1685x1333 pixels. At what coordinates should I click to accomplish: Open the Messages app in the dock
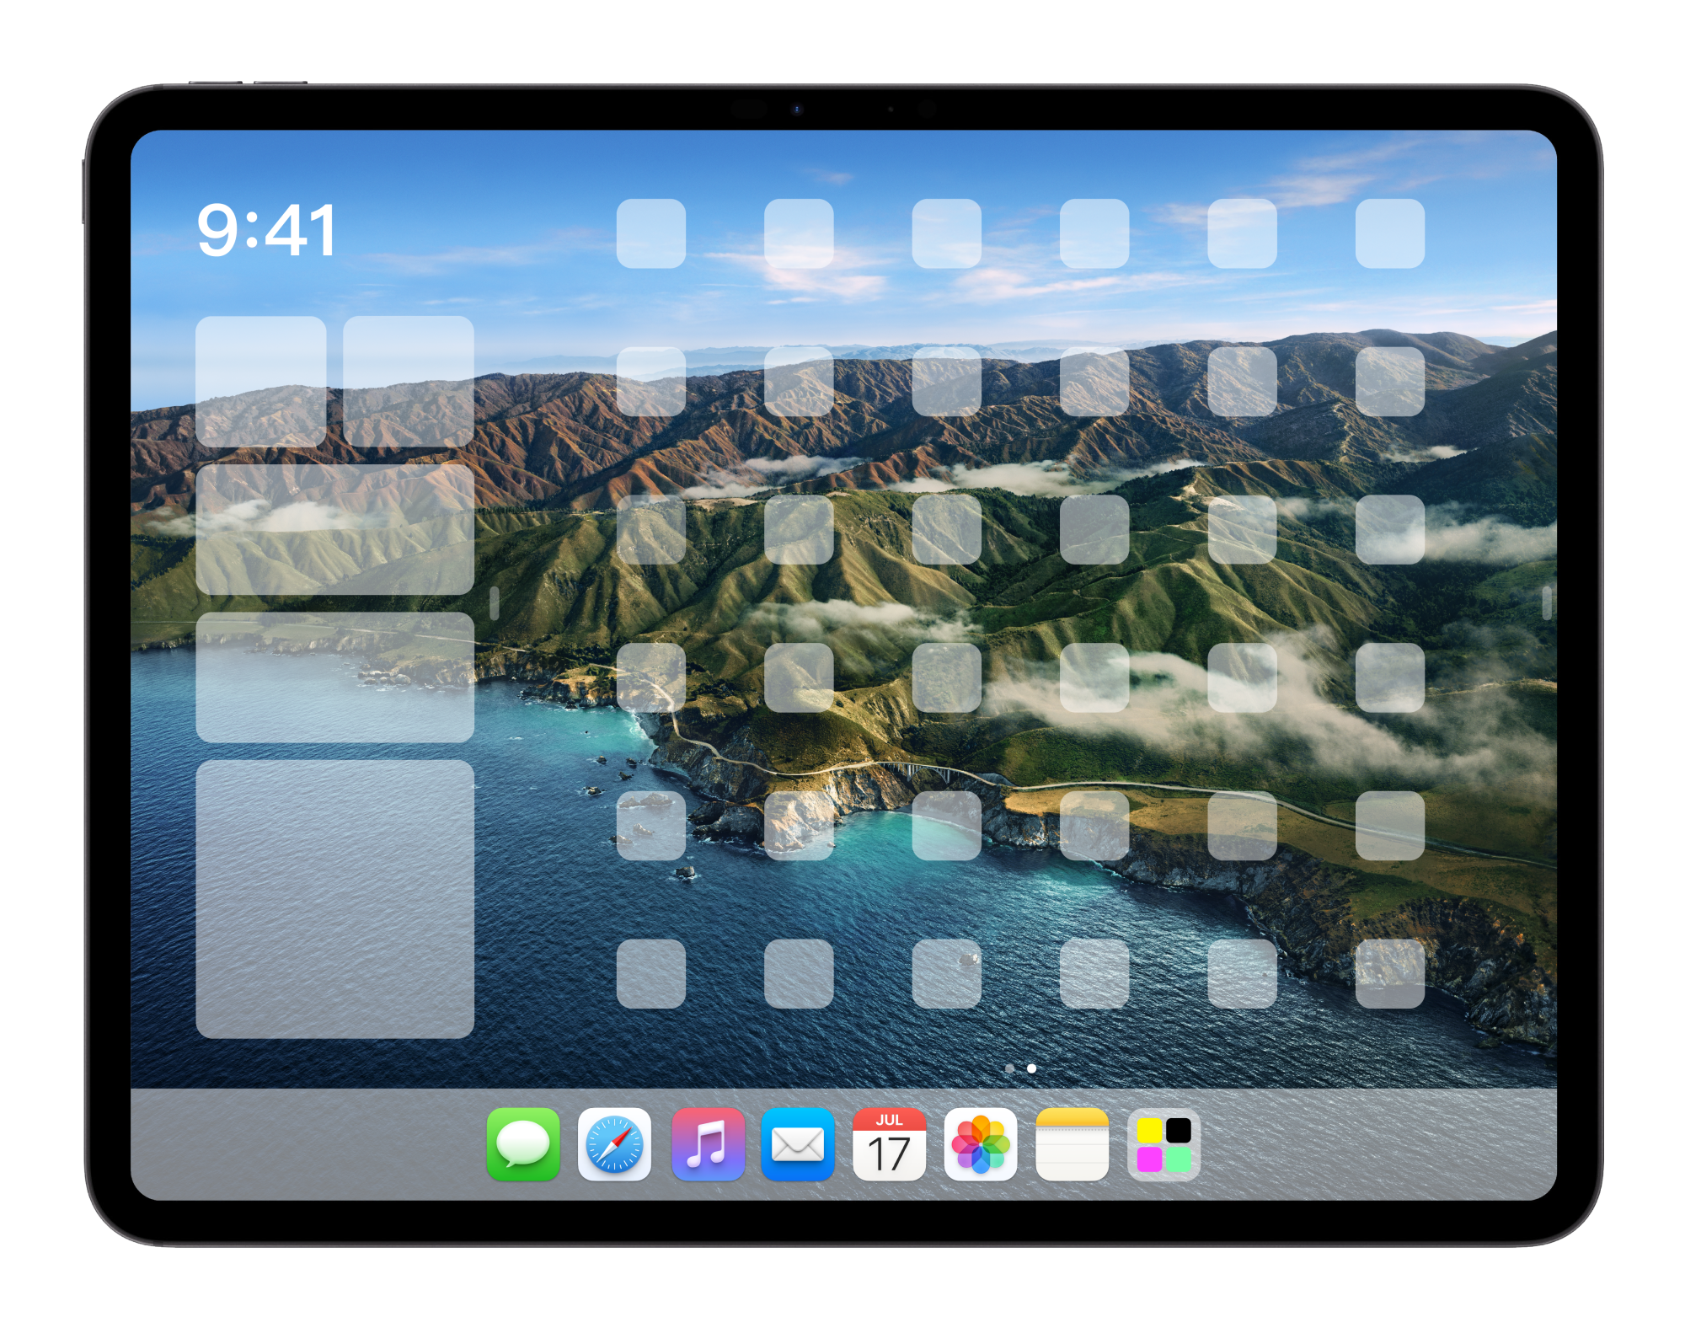coord(523,1143)
